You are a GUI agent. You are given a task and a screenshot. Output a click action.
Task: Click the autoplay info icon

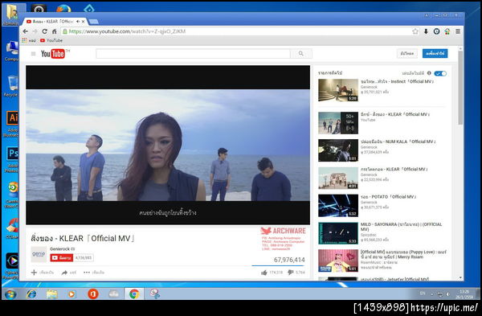tap(429, 73)
